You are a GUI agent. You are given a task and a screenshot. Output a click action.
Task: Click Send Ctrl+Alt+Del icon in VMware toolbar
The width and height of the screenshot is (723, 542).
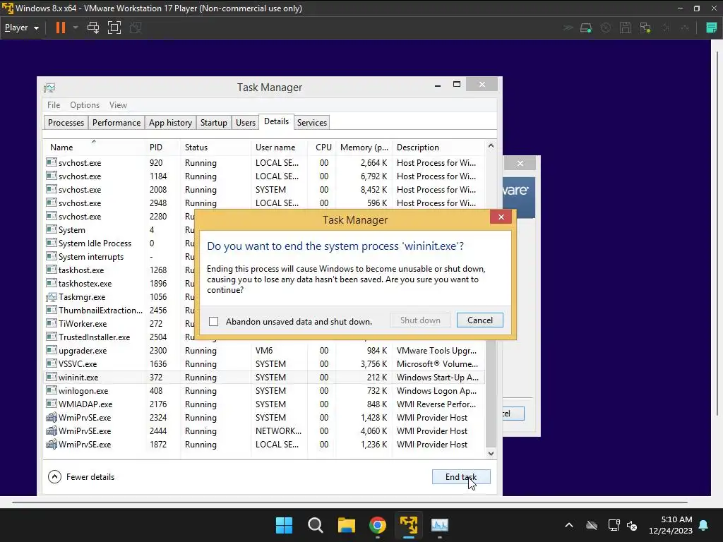click(x=93, y=28)
